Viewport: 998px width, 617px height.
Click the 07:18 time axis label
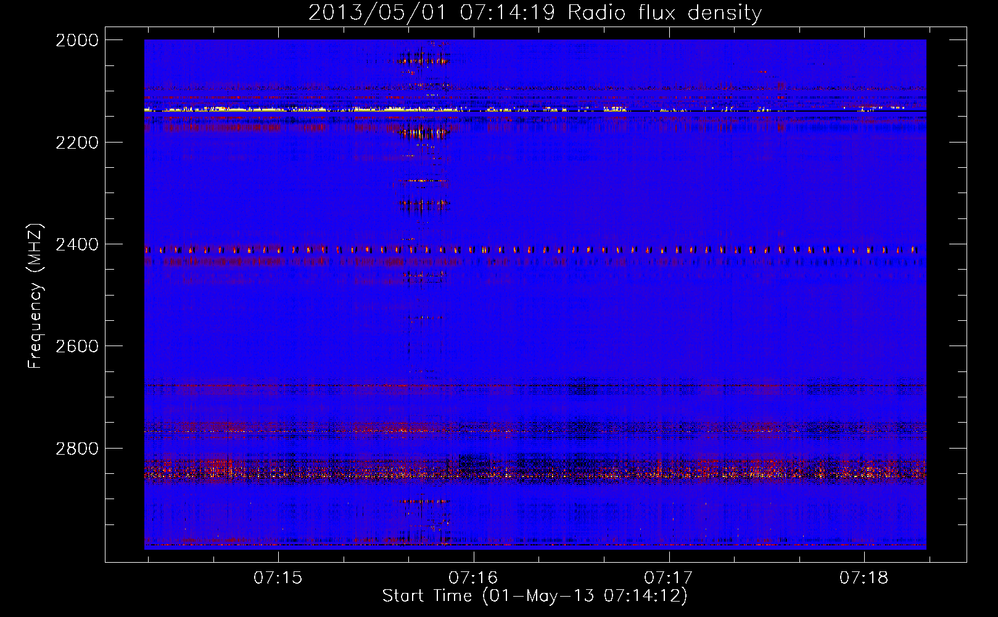[864, 578]
